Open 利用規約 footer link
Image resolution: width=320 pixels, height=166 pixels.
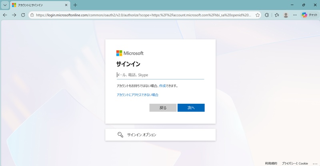(x=271, y=163)
